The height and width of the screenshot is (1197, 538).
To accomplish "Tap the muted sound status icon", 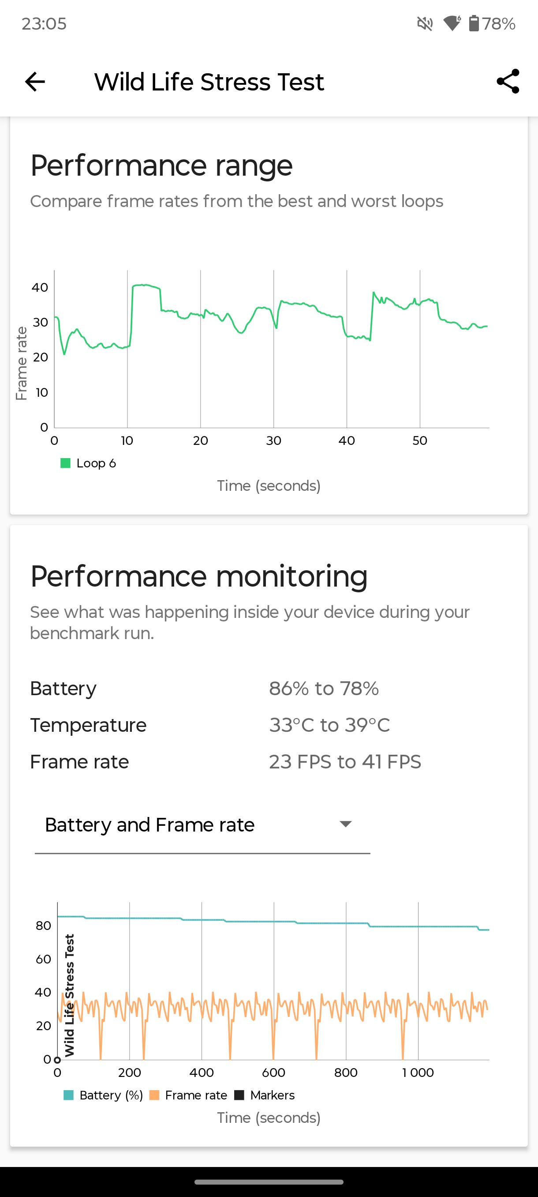I will click(x=425, y=23).
